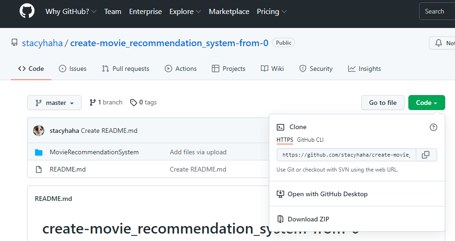Open Create README.md commit in README.md row
This screenshot has height=241, width=455.
pos(198,169)
